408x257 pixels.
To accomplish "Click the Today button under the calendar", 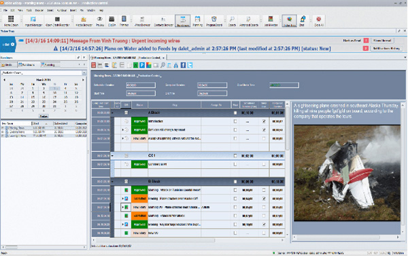I will coord(44,116).
